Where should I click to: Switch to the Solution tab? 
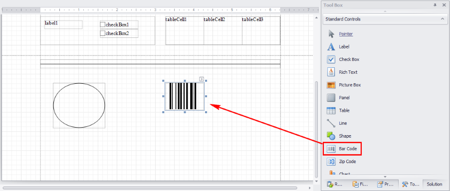(x=434, y=184)
